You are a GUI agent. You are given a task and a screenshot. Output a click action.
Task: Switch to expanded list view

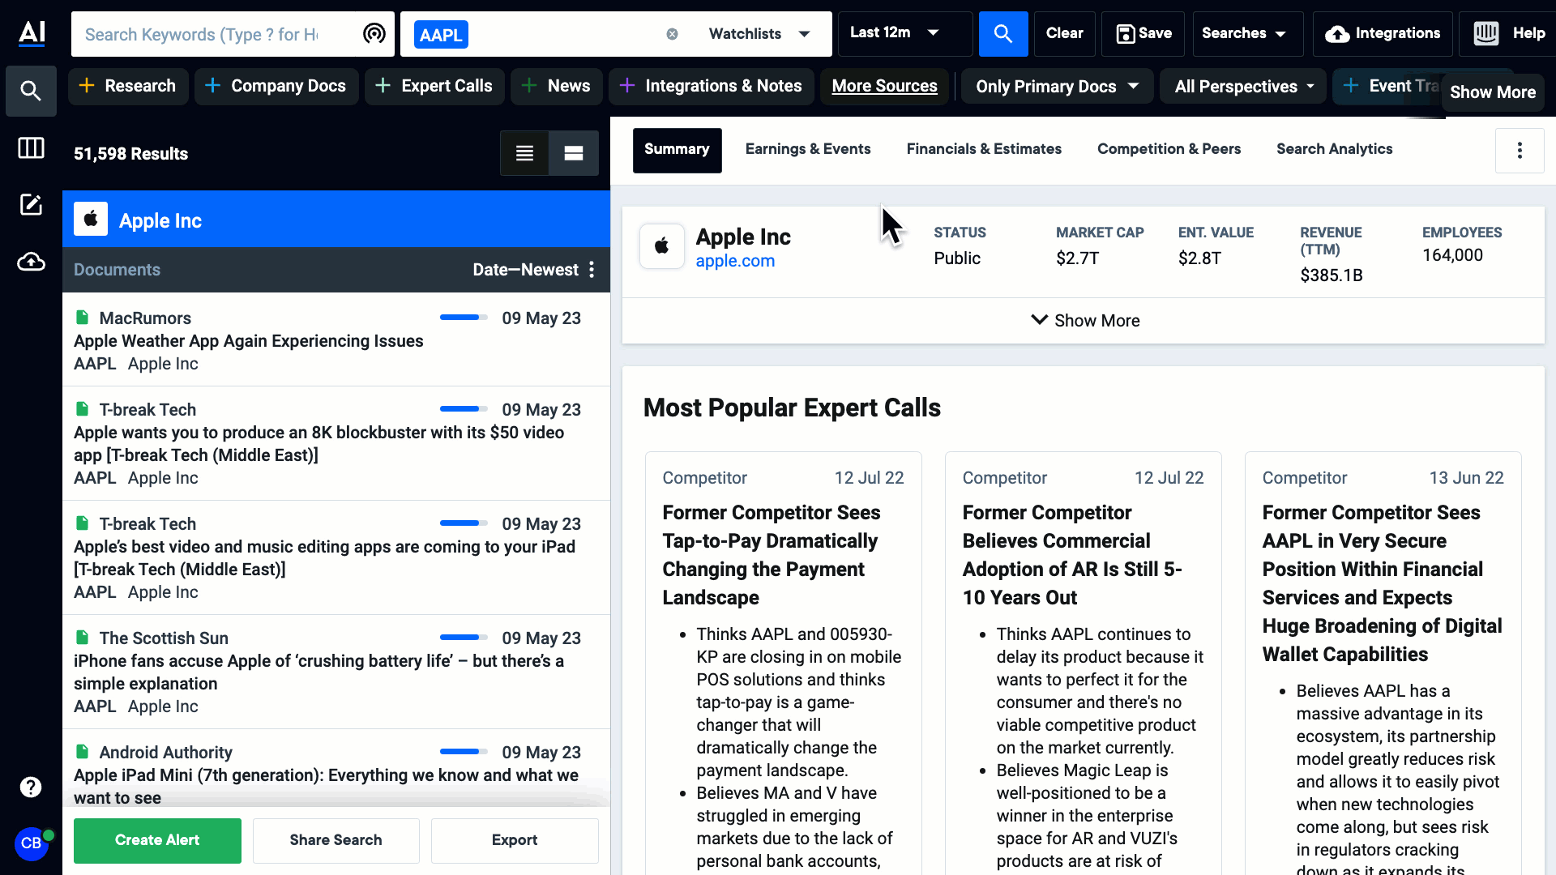click(x=574, y=153)
